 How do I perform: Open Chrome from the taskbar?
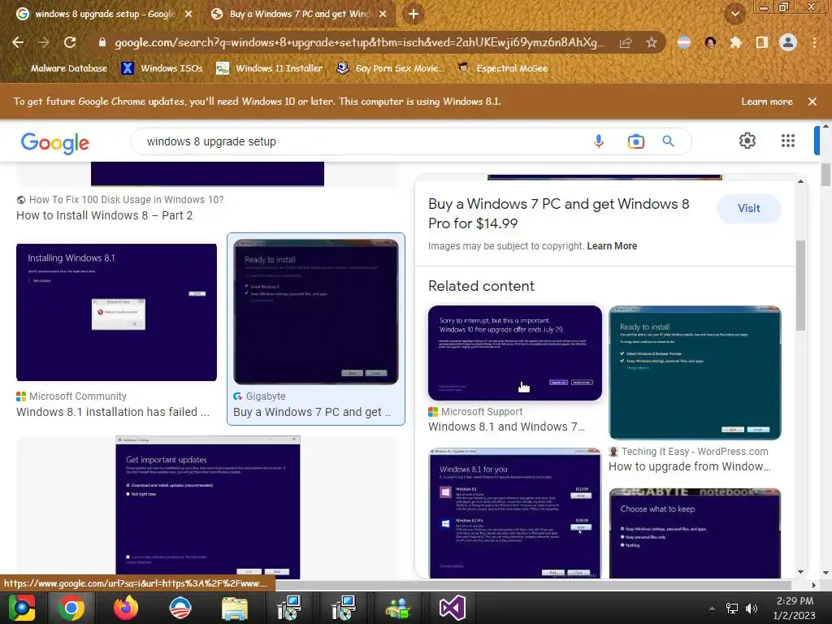[71, 608]
